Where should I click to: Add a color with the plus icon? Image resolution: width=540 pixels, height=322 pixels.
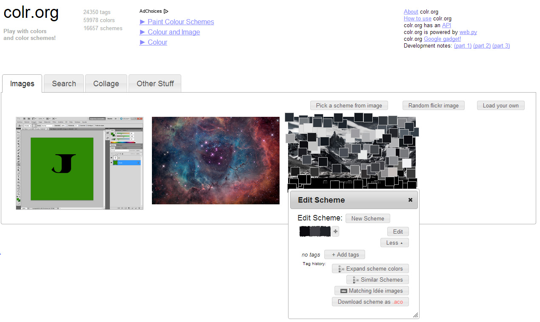coord(336,232)
